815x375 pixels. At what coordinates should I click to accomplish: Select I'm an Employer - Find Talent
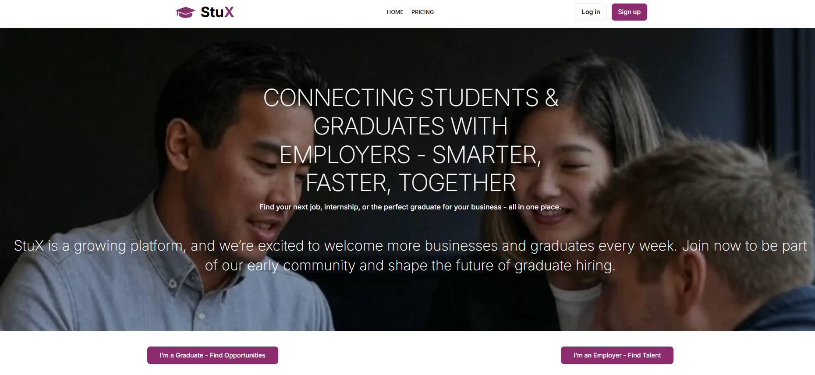[617, 355]
